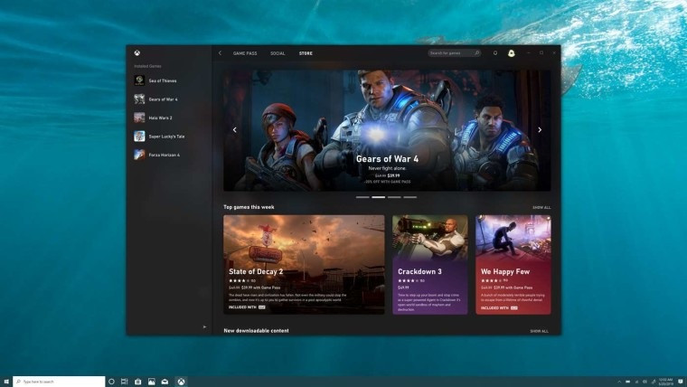Open the user profile avatar
The height and width of the screenshot is (387, 687).
click(x=511, y=53)
